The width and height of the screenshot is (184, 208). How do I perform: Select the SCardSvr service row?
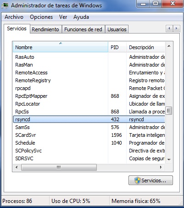tap(89, 135)
